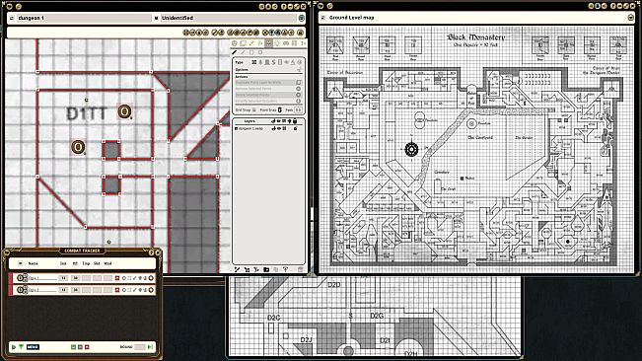Toggle all-layers eye visibility in Layers header
The image size is (642, 361).
pyautogui.click(x=278, y=121)
